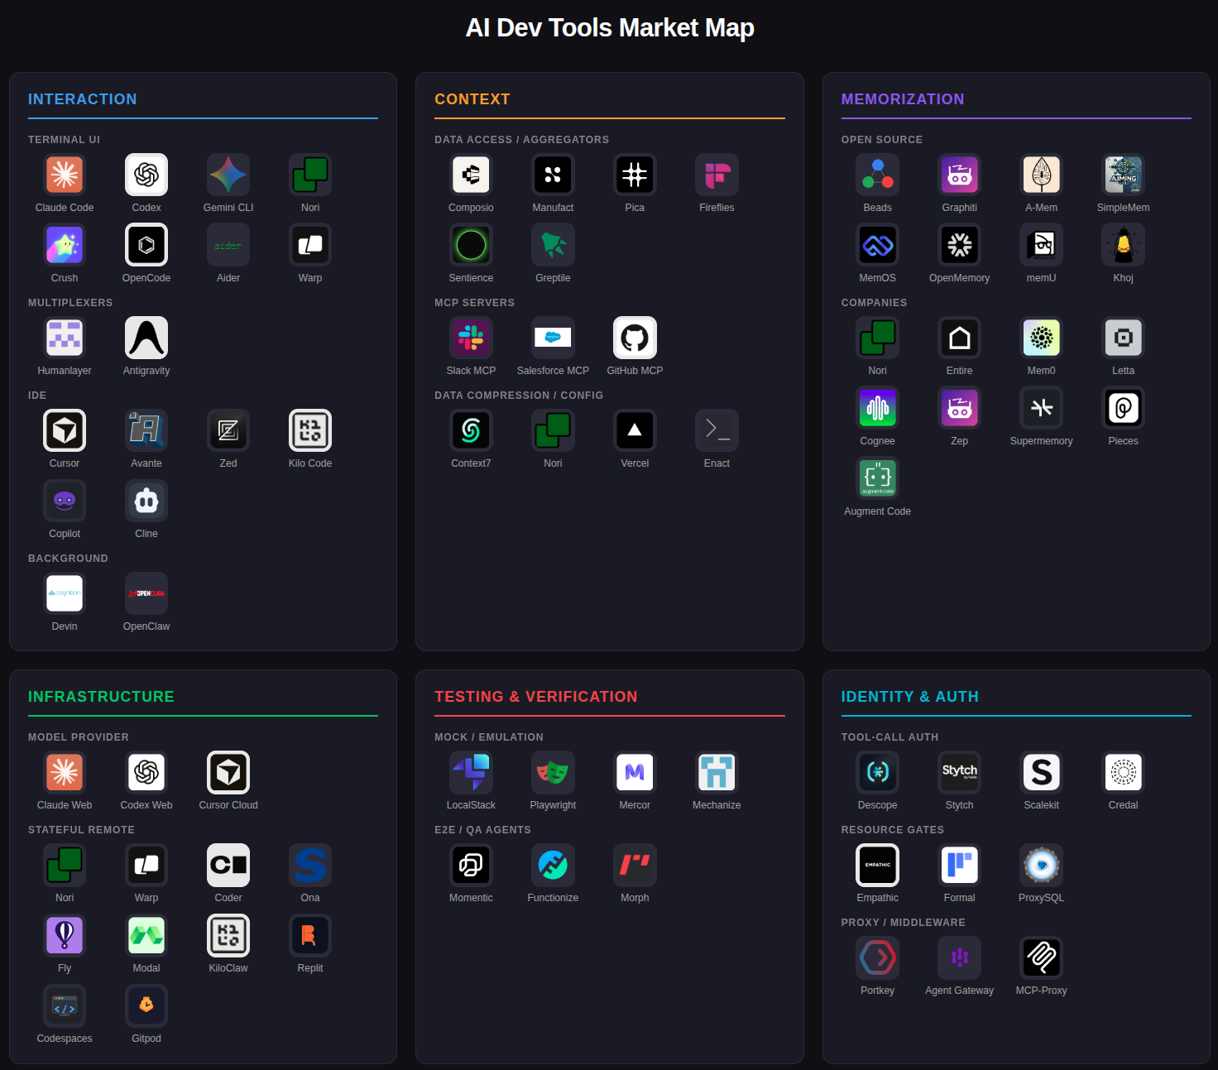1218x1070 pixels.
Task: Click the Empathic icon under Resource Gates
Action: pyautogui.click(x=878, y=865)
